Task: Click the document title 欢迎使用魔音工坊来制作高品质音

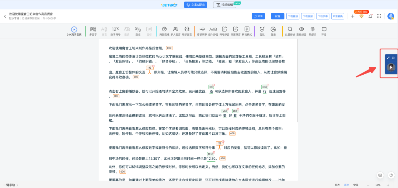Action: coord(31,14)
